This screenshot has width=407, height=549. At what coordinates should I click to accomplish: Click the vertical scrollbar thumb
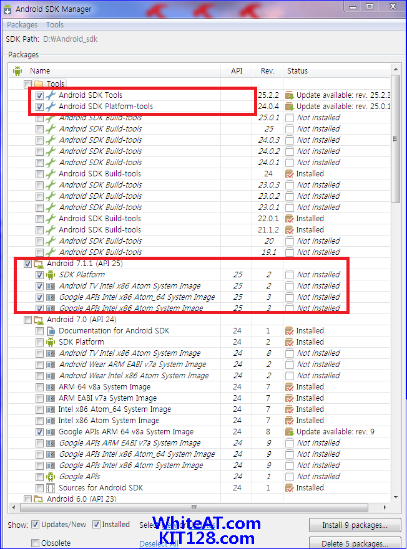click(x=396, y=138)
